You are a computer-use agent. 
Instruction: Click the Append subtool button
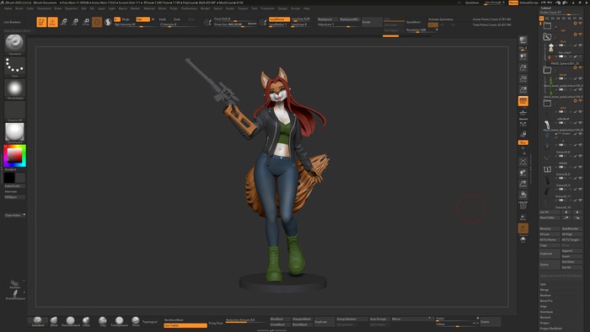coord(571,251)
